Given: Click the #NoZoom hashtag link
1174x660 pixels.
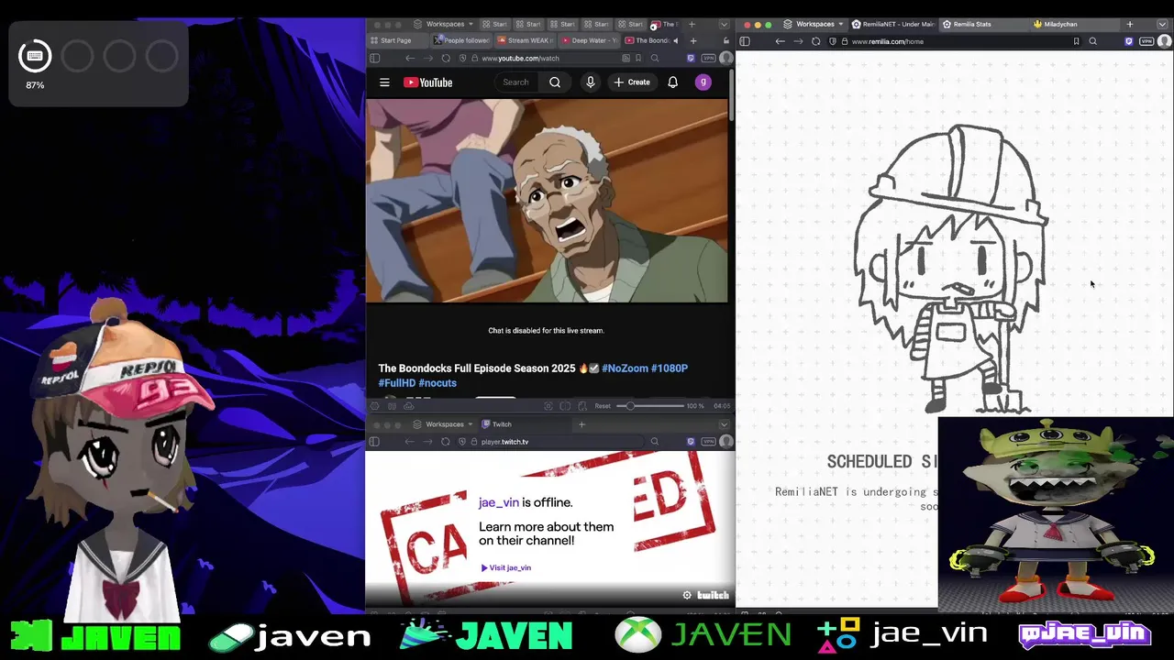Looking at the screenshot, I should click(625, 368).
